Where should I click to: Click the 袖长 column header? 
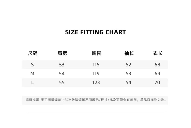(x=129, y=53)
